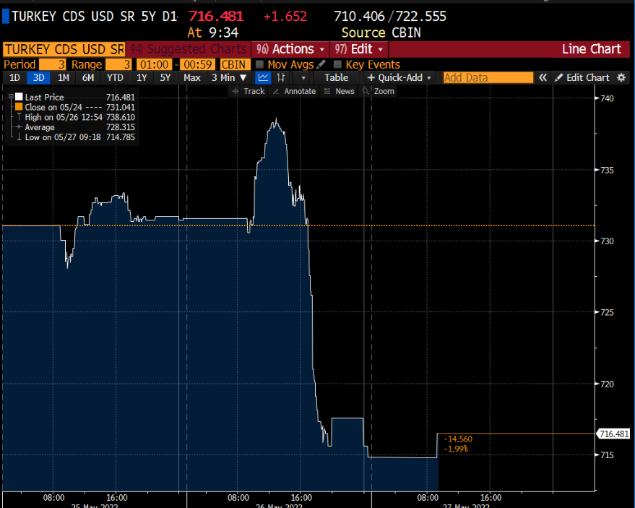
Task: Click the -14.560 change label
Action: pyautogui.click(x=457, y=439)
